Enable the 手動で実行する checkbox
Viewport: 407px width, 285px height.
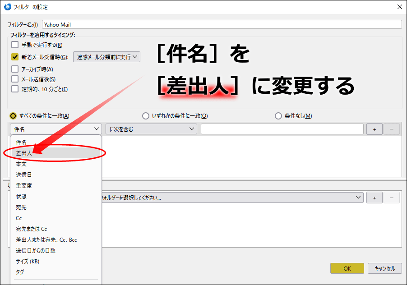tap(15, 45)
